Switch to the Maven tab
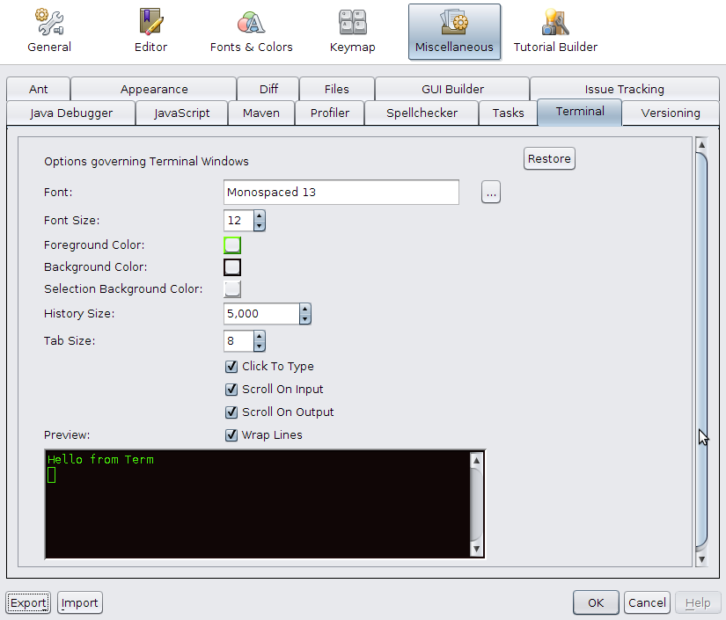 pos(261,113)
